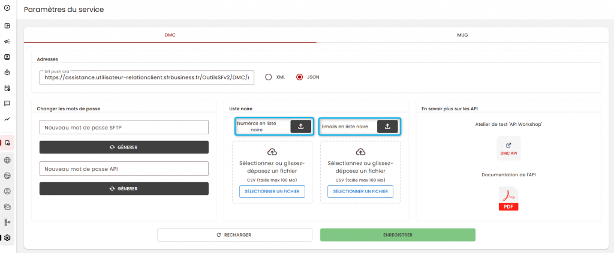
Task: Click the En savoir plus sur les API heading
Action: point(450,109)
